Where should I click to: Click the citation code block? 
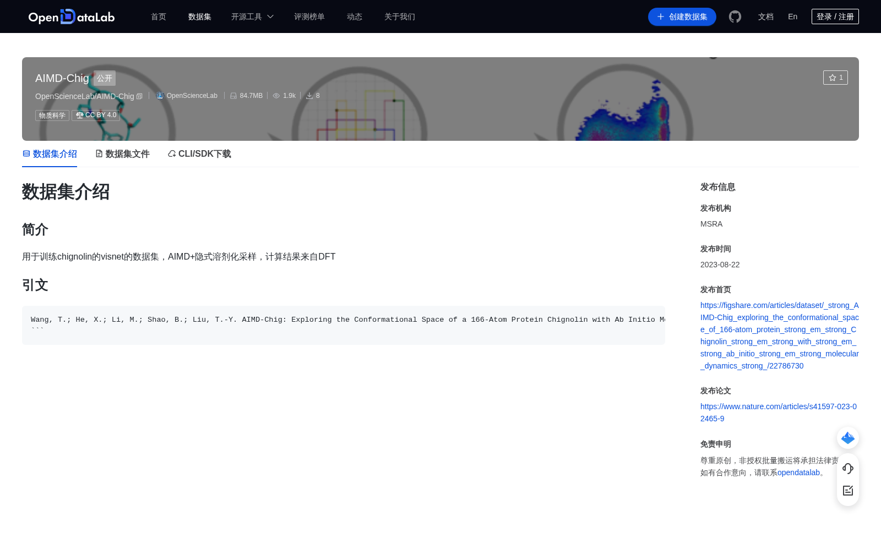coord(344,325)
